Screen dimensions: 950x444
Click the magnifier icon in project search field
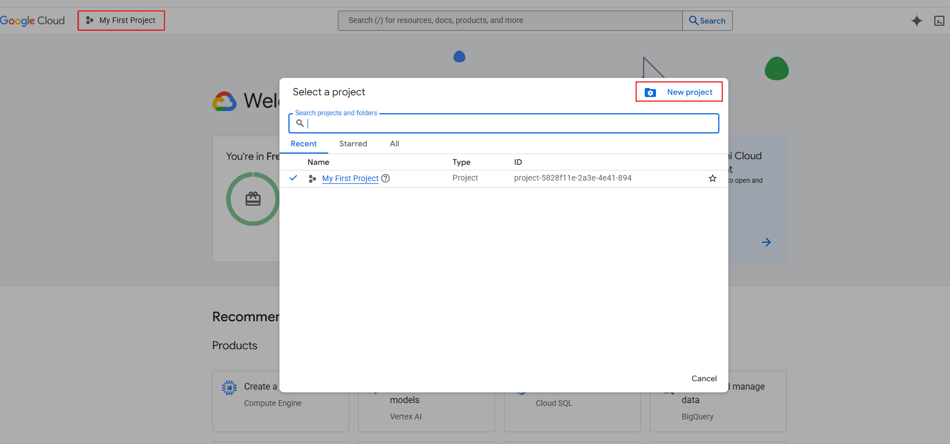300,123
